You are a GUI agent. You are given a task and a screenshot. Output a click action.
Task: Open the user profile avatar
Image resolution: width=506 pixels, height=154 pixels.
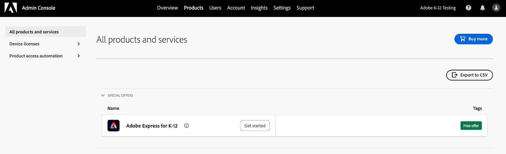coord(496,8)
